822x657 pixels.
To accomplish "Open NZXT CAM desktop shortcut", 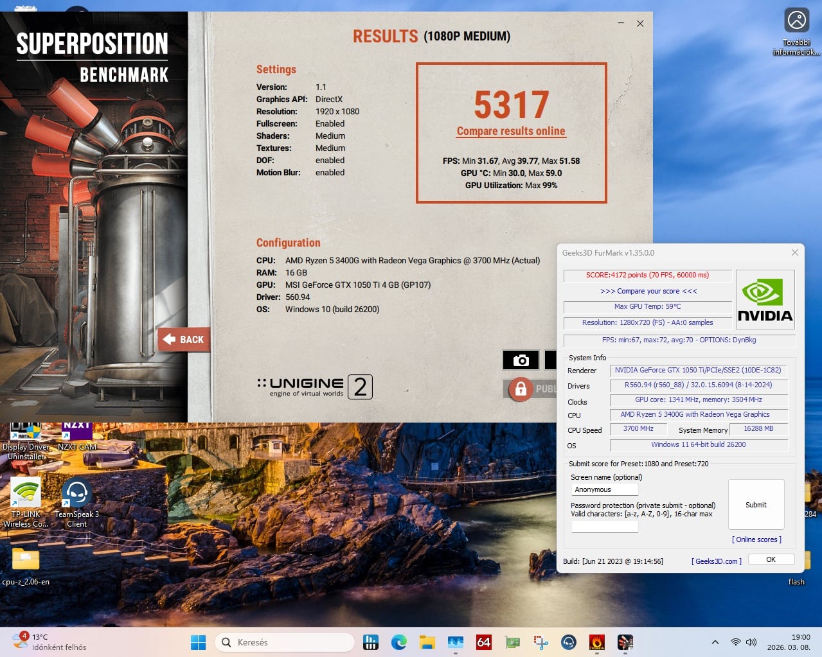I will 77,437.
